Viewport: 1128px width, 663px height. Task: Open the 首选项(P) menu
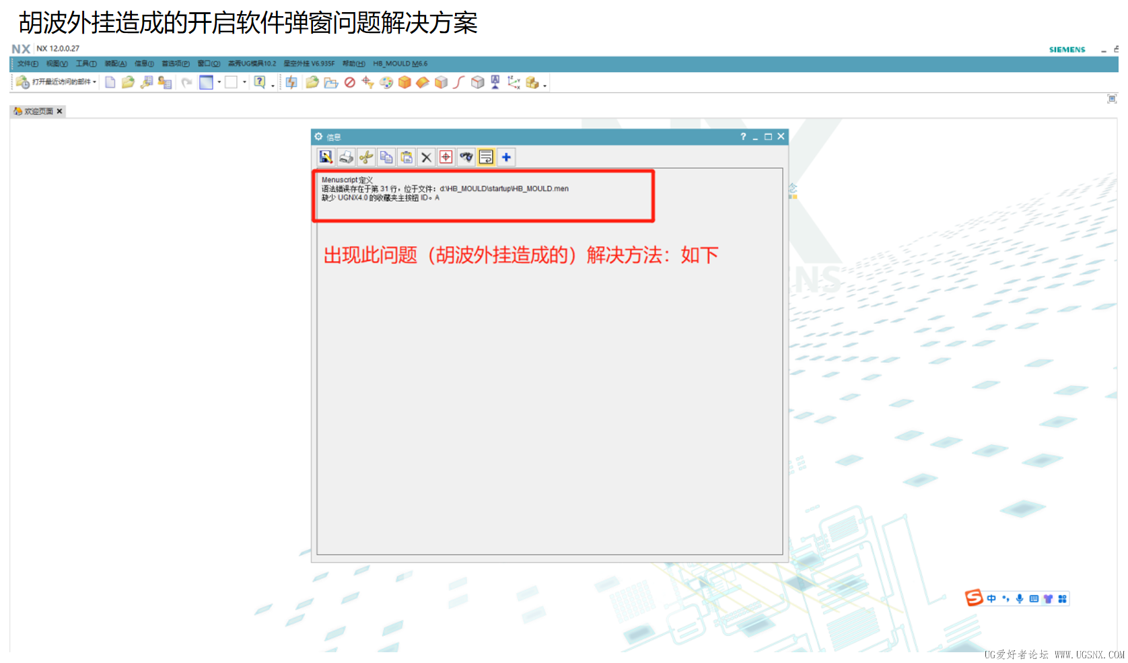(176, 64)
